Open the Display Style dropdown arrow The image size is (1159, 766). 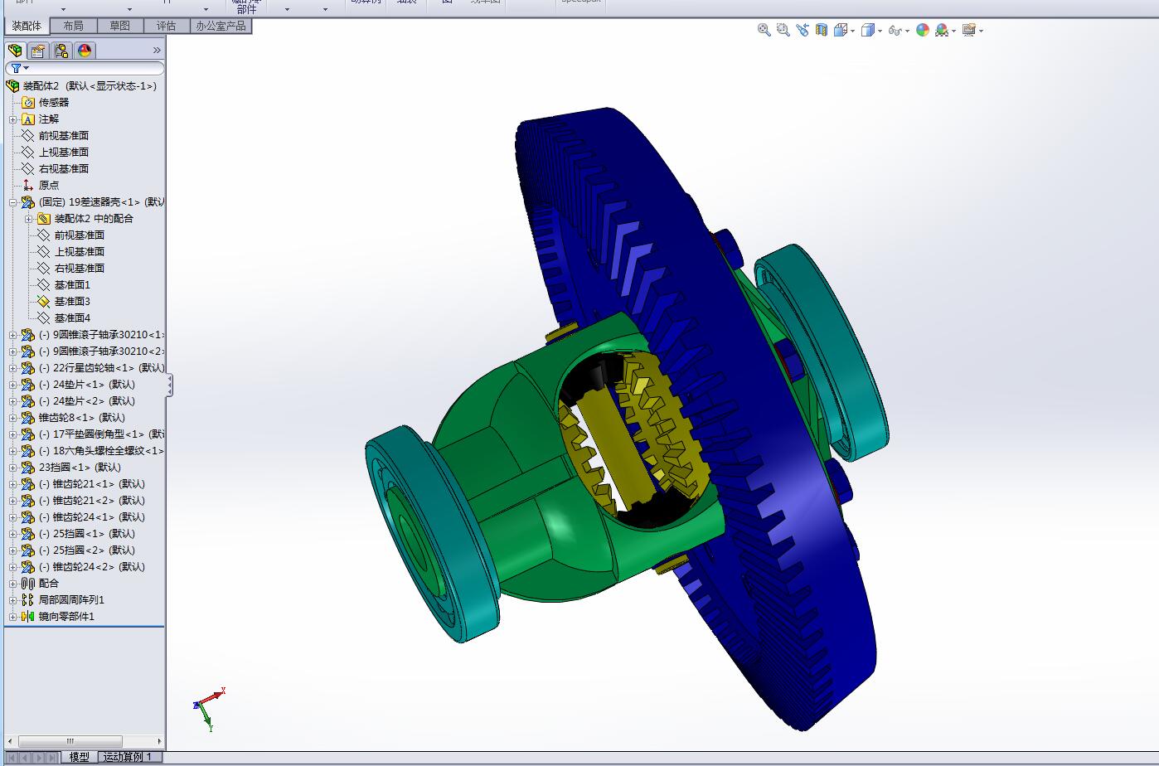click(x=880, y=31)
